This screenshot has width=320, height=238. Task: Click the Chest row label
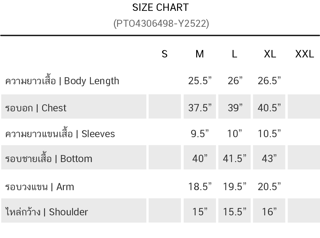[36, 108]
